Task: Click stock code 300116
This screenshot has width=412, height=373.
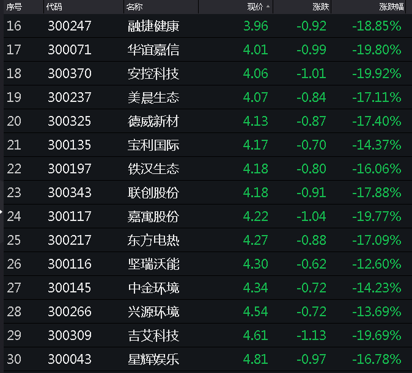Action: [x=70, y=264]
